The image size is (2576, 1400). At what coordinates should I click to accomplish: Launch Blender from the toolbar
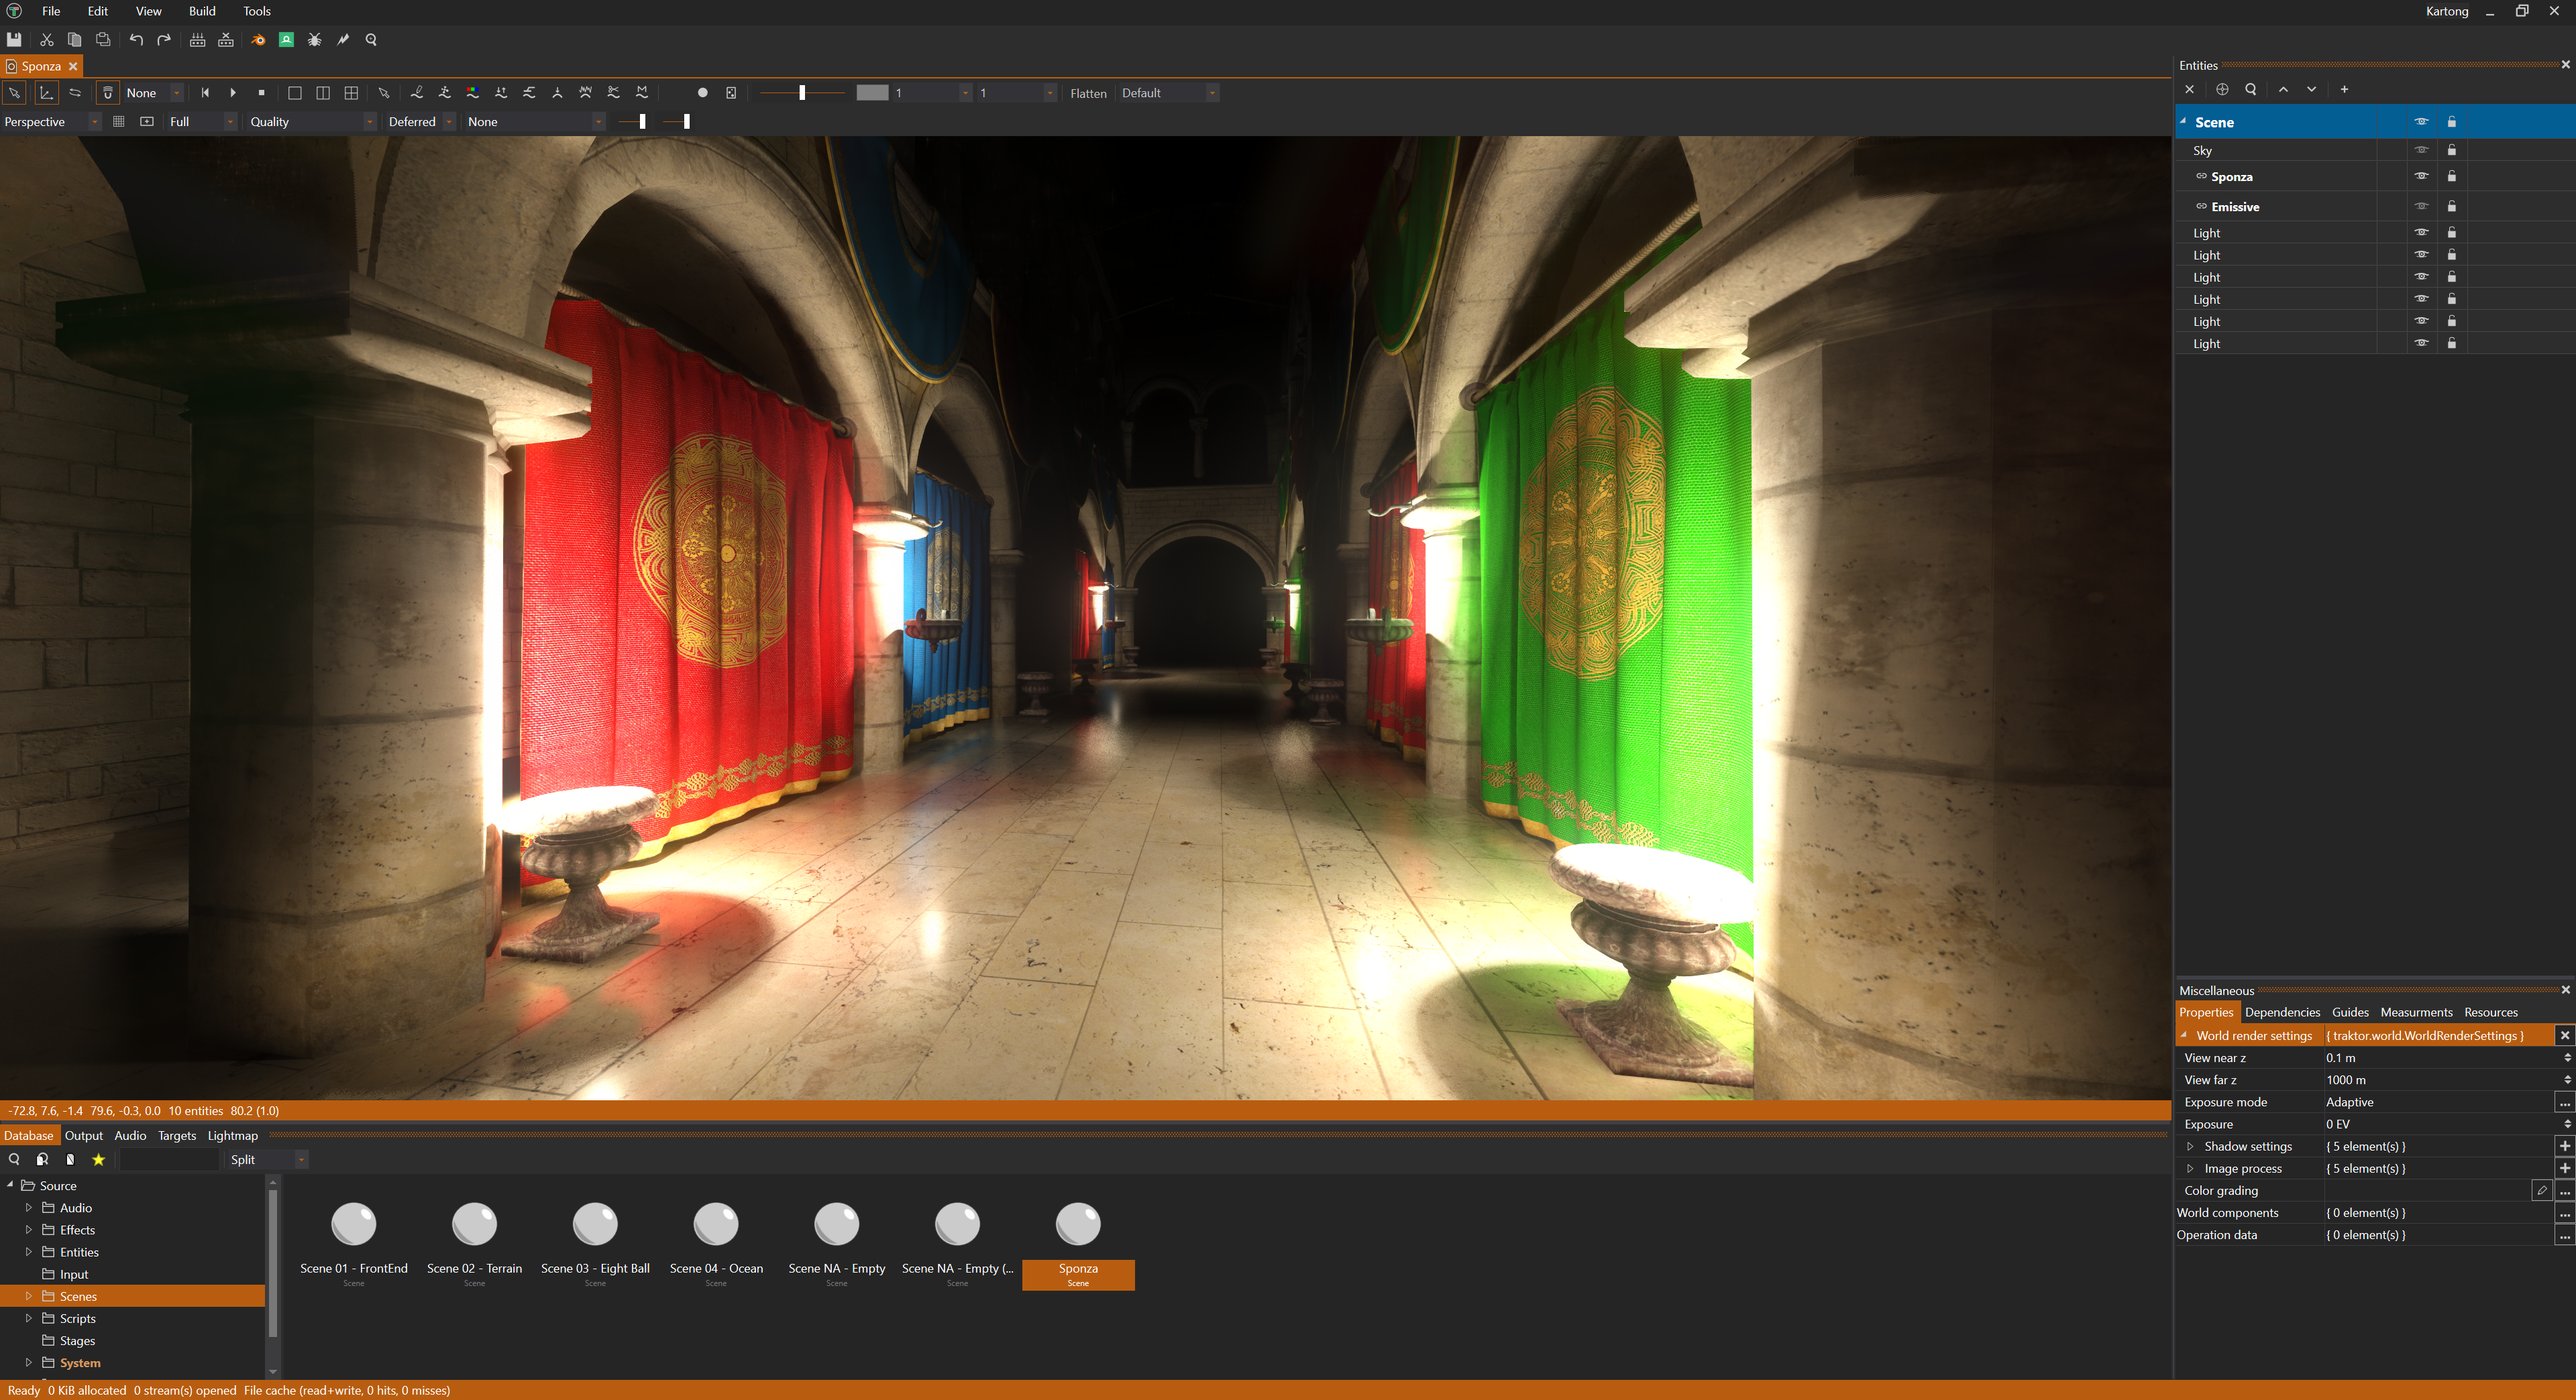pos(258,40)
